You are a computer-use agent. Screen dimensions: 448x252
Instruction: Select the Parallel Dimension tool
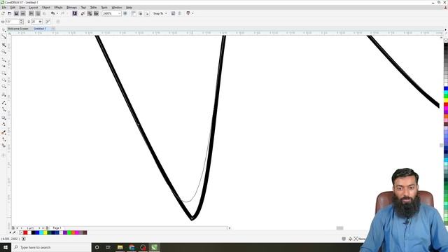pos(3,103)
